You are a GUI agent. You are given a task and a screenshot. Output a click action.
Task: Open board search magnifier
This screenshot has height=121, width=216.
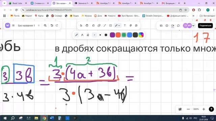45,26
